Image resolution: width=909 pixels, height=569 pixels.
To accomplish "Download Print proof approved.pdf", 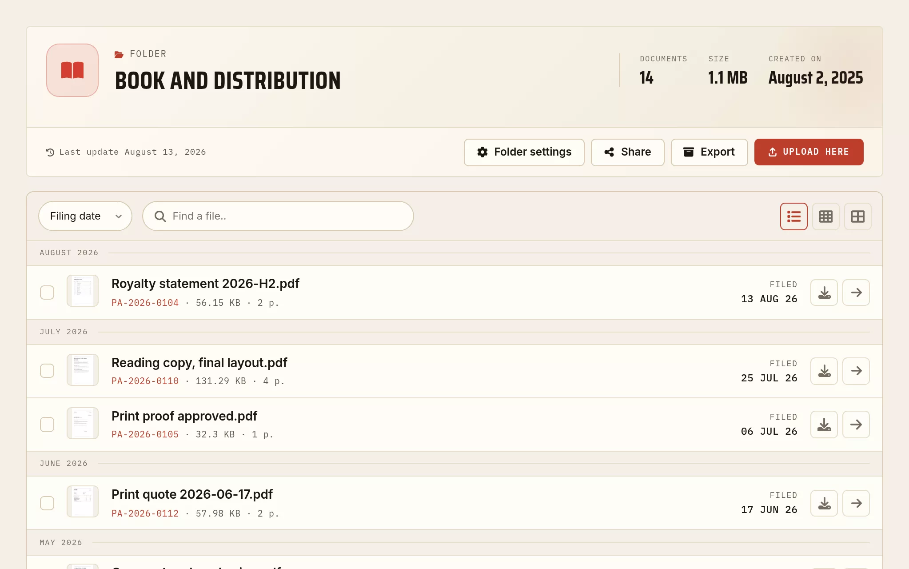I will pyautogui.click(x=824, y=425).
